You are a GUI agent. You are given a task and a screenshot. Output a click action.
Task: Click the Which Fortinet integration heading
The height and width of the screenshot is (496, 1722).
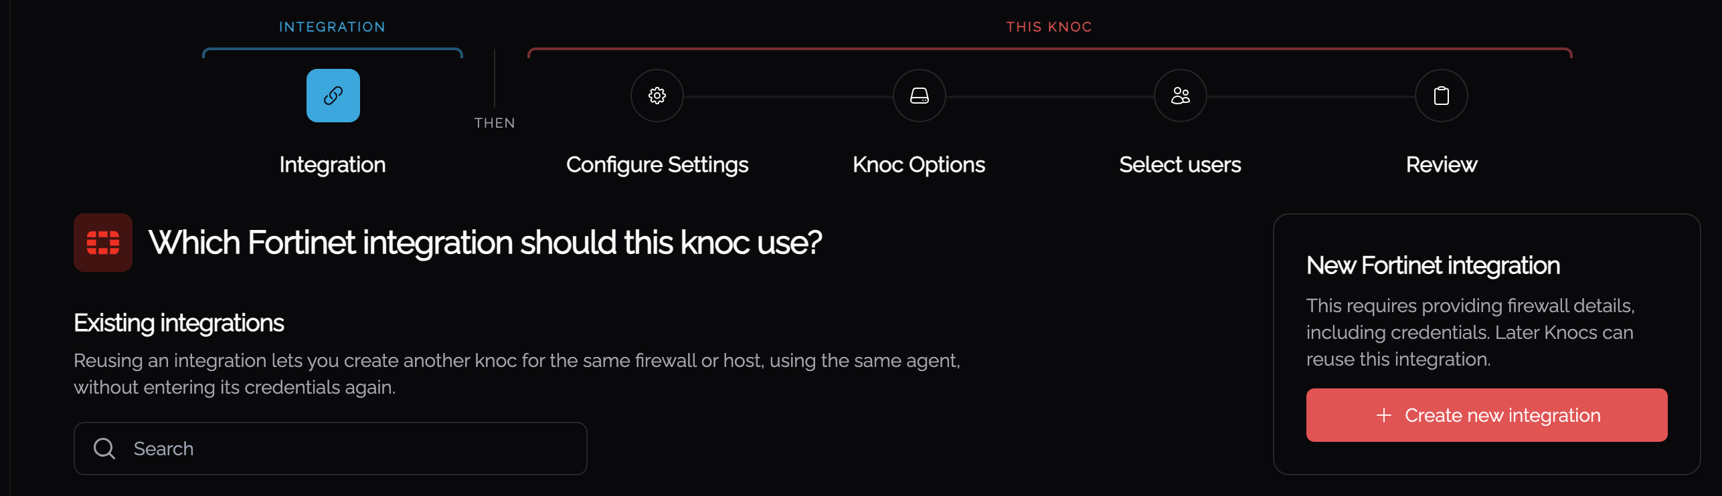(485, 243)
